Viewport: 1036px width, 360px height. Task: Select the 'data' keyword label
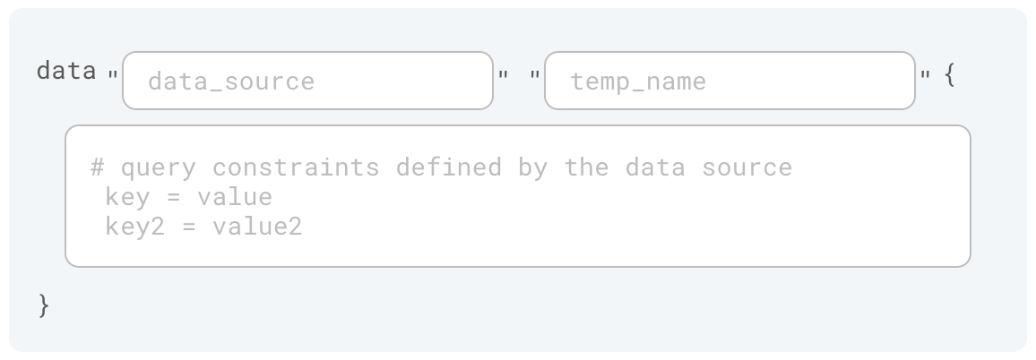(66, 71)
